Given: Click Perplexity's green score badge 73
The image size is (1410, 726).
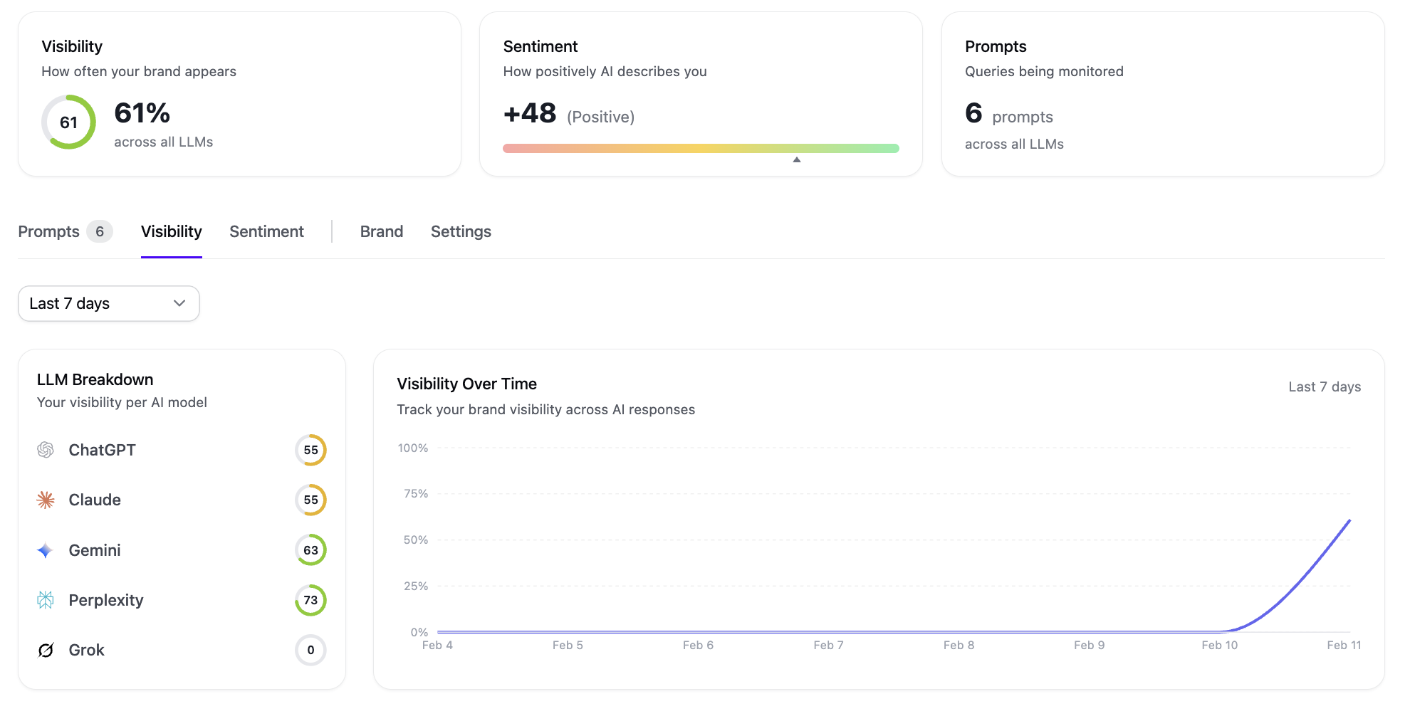Looking at the screenshot, I should [x=310, y=600].
